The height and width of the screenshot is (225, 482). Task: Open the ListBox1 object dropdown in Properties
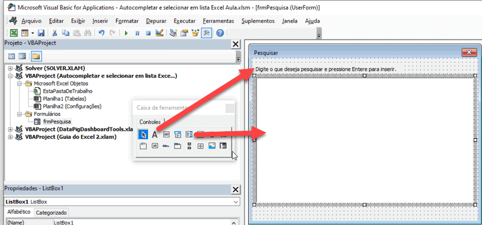point(236,201)
